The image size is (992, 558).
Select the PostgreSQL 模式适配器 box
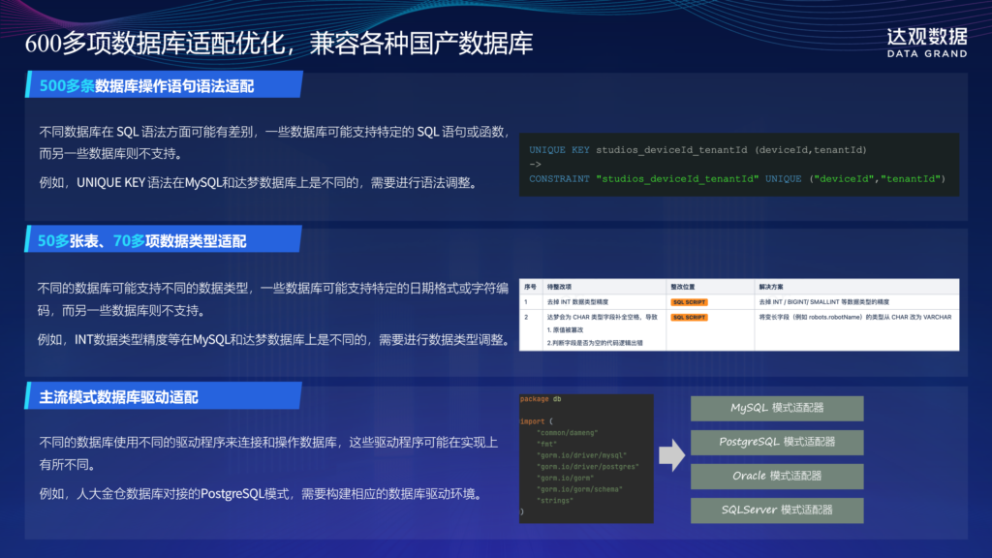click(777, 442)
